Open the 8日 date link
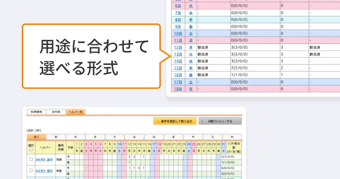 click(178, 20)
